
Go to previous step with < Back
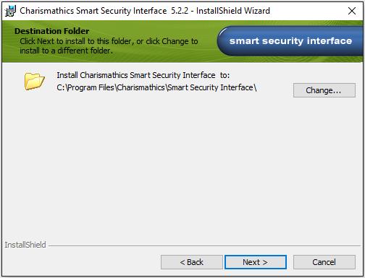192,262
